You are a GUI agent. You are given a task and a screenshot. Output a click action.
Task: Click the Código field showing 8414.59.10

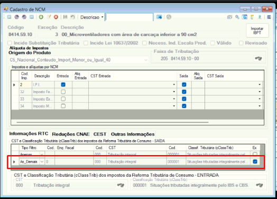(x=21, y=34)
